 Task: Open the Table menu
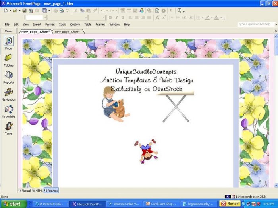(88, 25)
